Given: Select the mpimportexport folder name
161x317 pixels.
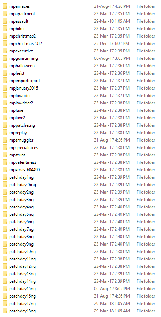Looking at the screenshot, I should (x=24, y=81).
